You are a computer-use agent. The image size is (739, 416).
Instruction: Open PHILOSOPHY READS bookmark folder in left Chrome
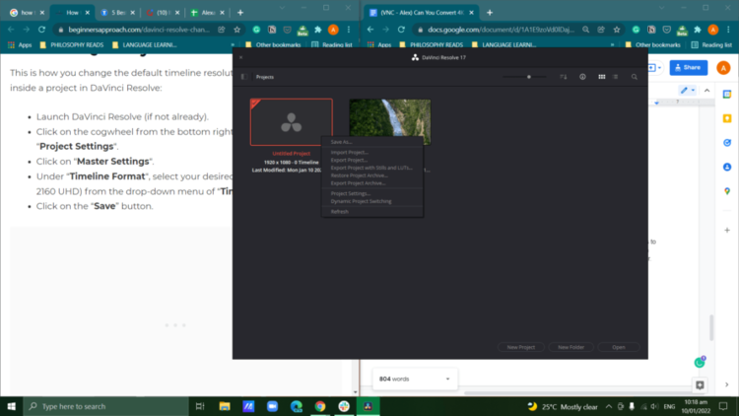point(72,44)
